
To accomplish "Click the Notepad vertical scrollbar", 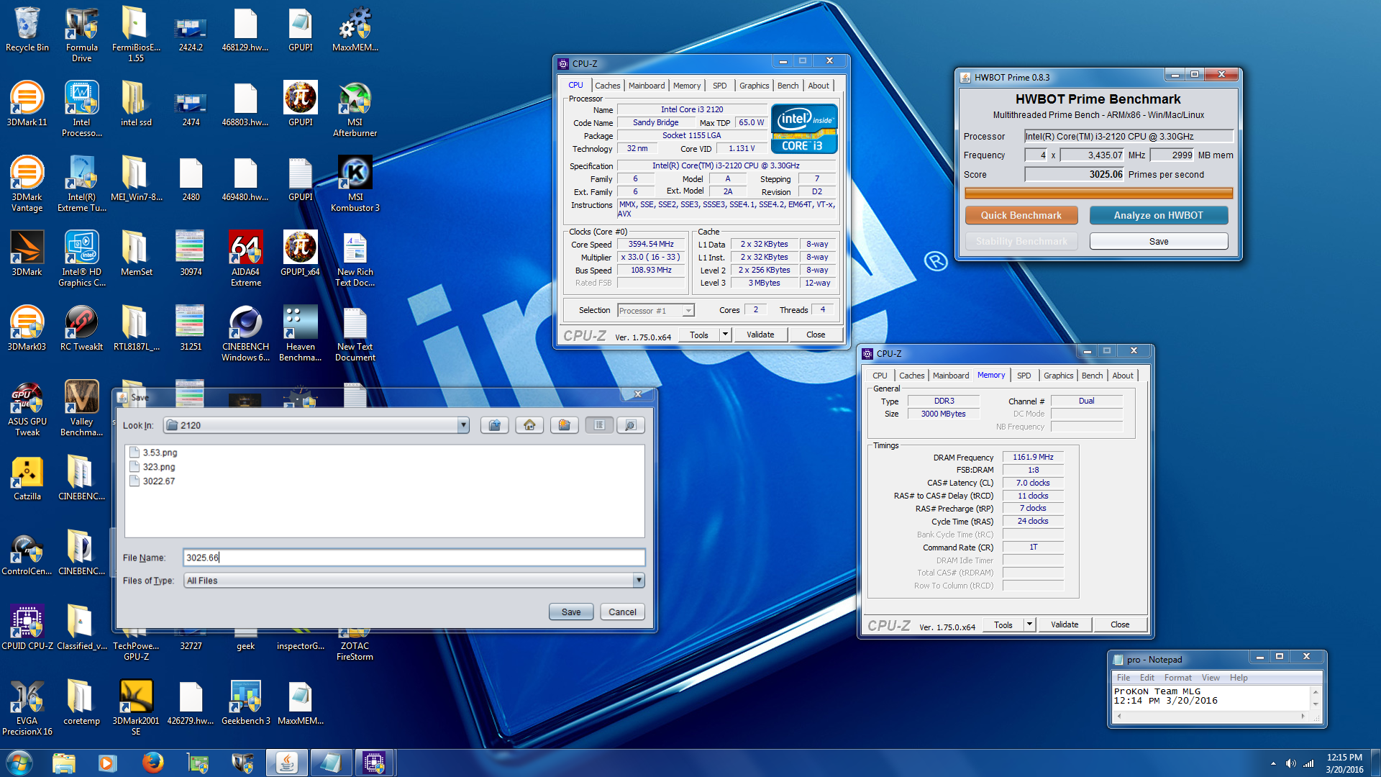I will [1316, 698].
